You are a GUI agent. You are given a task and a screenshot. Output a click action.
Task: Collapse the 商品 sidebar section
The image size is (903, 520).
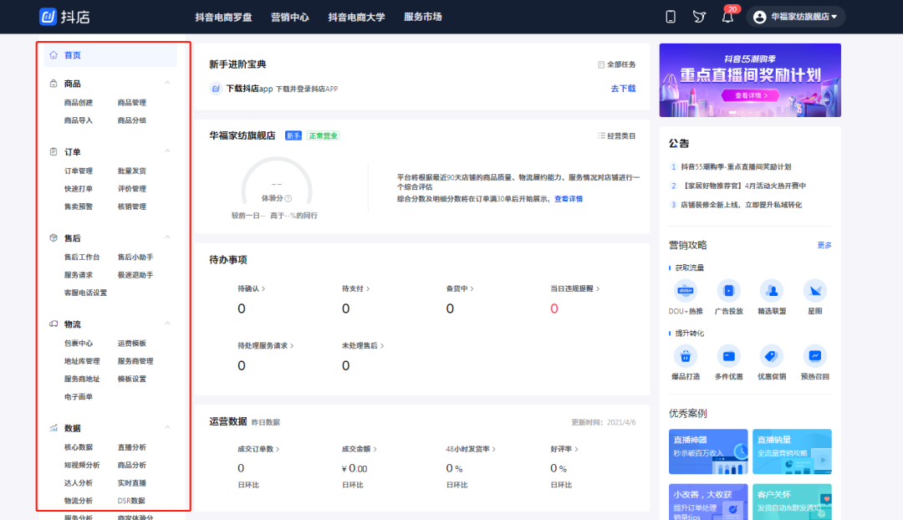tap(167, 83)
